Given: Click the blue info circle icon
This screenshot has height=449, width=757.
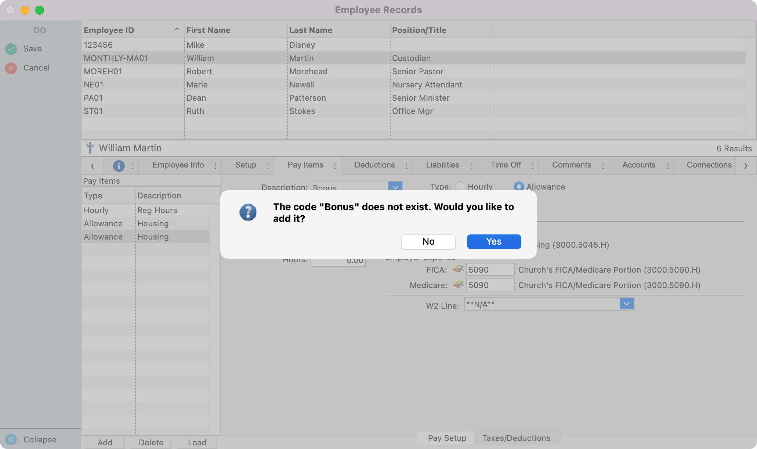Looking at the screenshot, I should (x=119, y=166).
